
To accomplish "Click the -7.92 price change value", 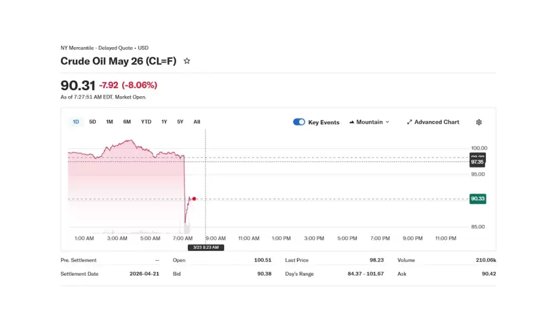I will 108,85.
